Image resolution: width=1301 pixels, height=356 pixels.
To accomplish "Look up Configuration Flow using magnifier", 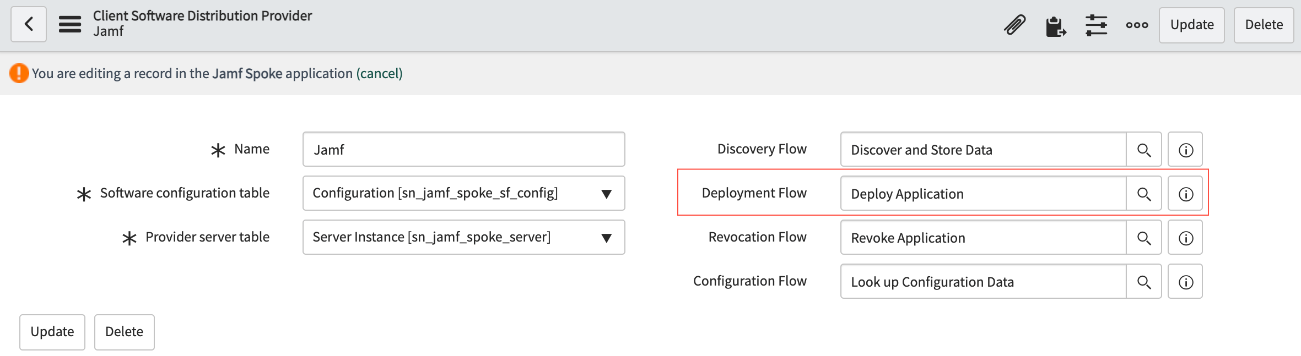I will pyautogui.click(x=1144, y=282).
